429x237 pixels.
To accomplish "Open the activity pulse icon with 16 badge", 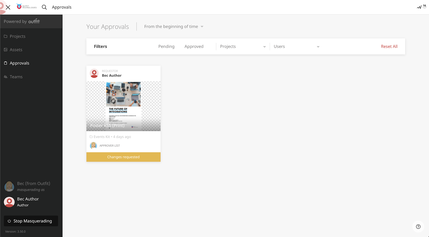I will pyautogui.click(x=421, y=7).
